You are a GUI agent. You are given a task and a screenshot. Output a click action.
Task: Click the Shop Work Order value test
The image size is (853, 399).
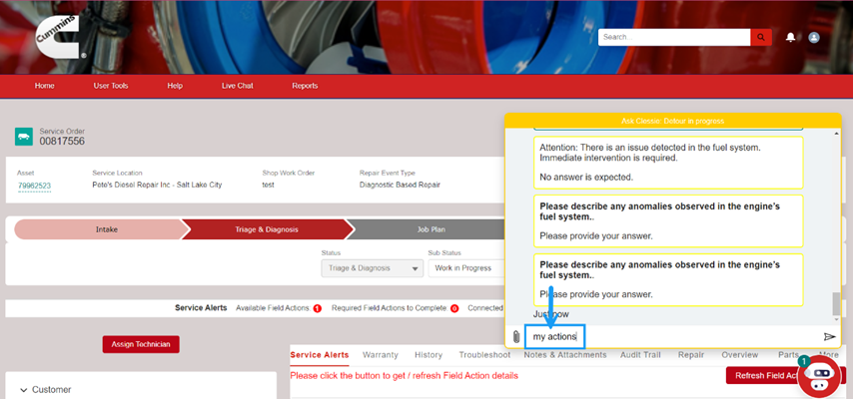(268, 185)
